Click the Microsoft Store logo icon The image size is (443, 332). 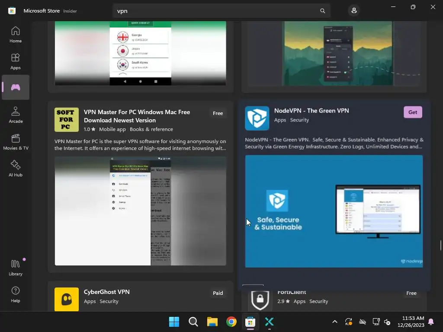coord(12,11)
